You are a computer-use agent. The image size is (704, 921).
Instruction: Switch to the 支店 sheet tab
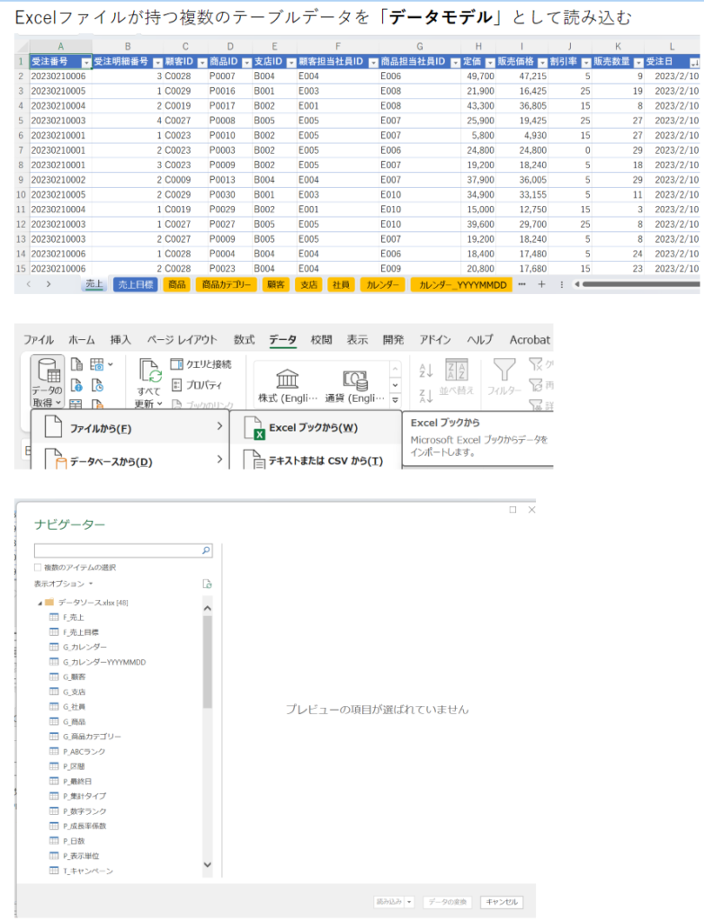pyautogui.click(x=308, y=284)
